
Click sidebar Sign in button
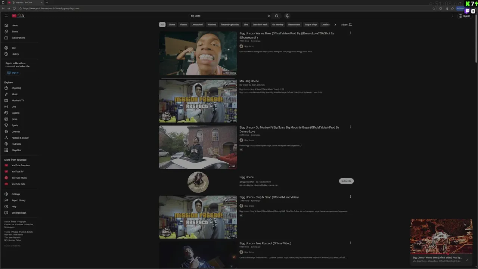(13, 72)
